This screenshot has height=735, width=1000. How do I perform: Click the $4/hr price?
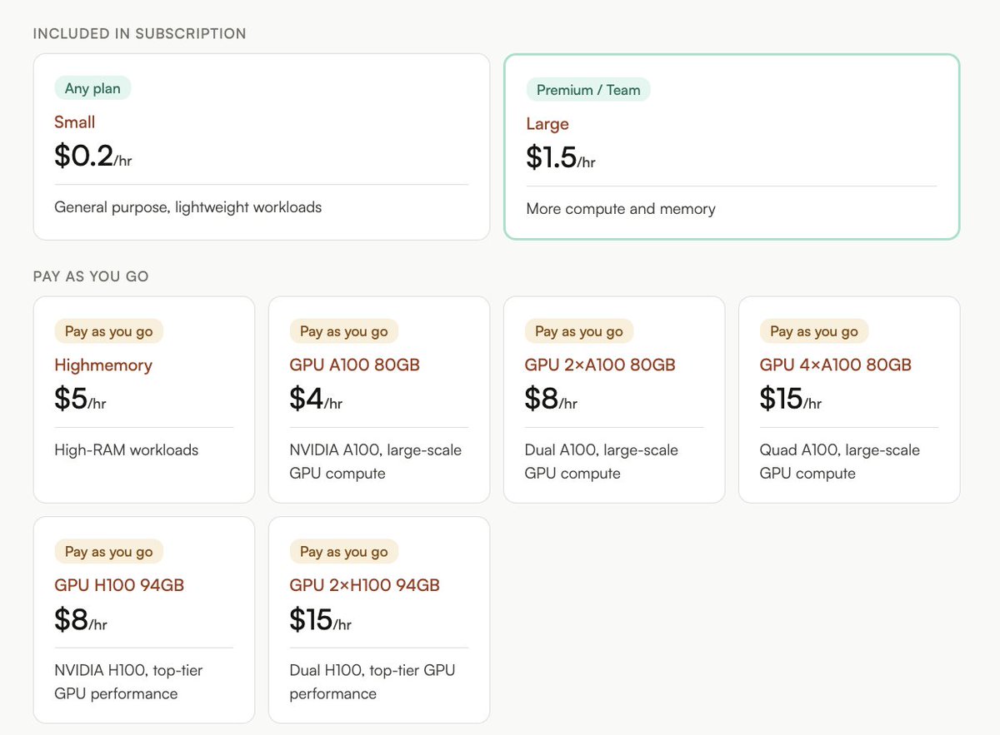coord(316,399)
